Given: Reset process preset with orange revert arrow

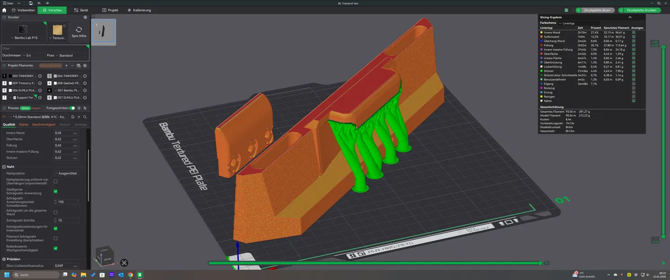Looking at the screenshot, I should [4, 117].
